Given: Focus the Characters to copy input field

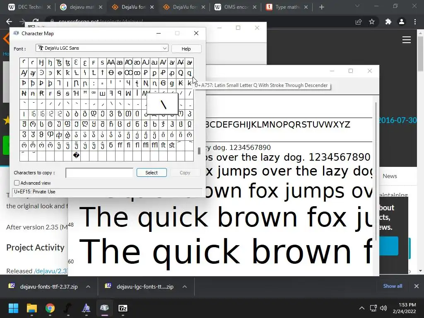Looking at the screenshot, I should 99,173.
